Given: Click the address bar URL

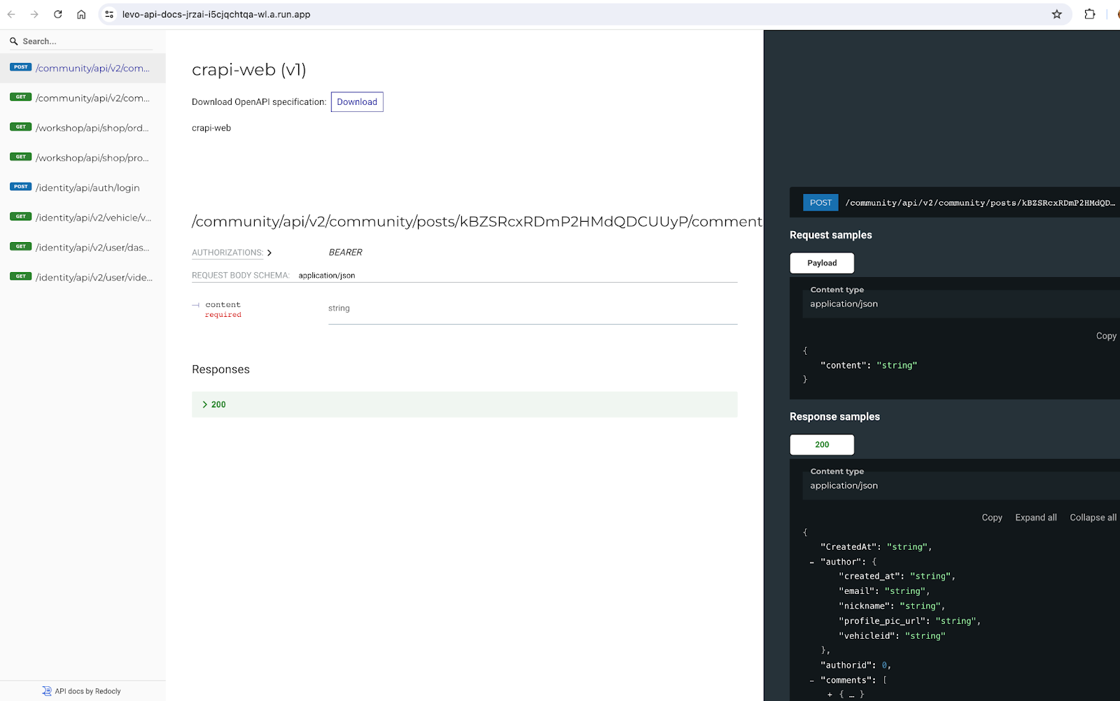Looking at the screenshot, I should [x=216, y=14].
